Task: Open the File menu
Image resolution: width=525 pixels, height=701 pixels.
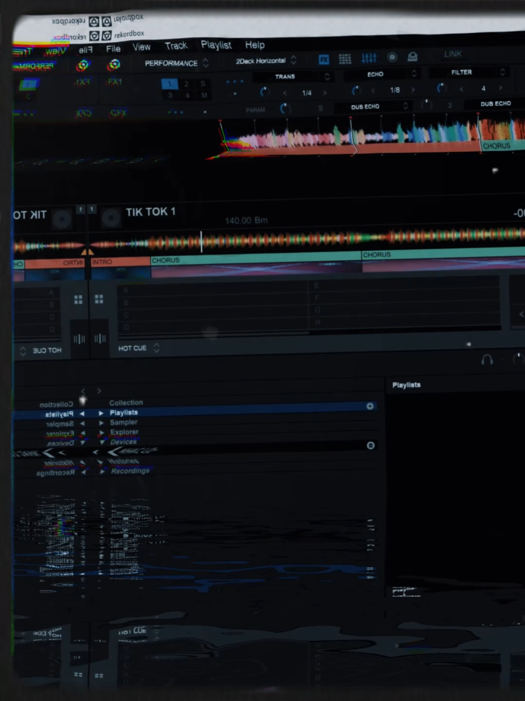Action: click(113, 49)
